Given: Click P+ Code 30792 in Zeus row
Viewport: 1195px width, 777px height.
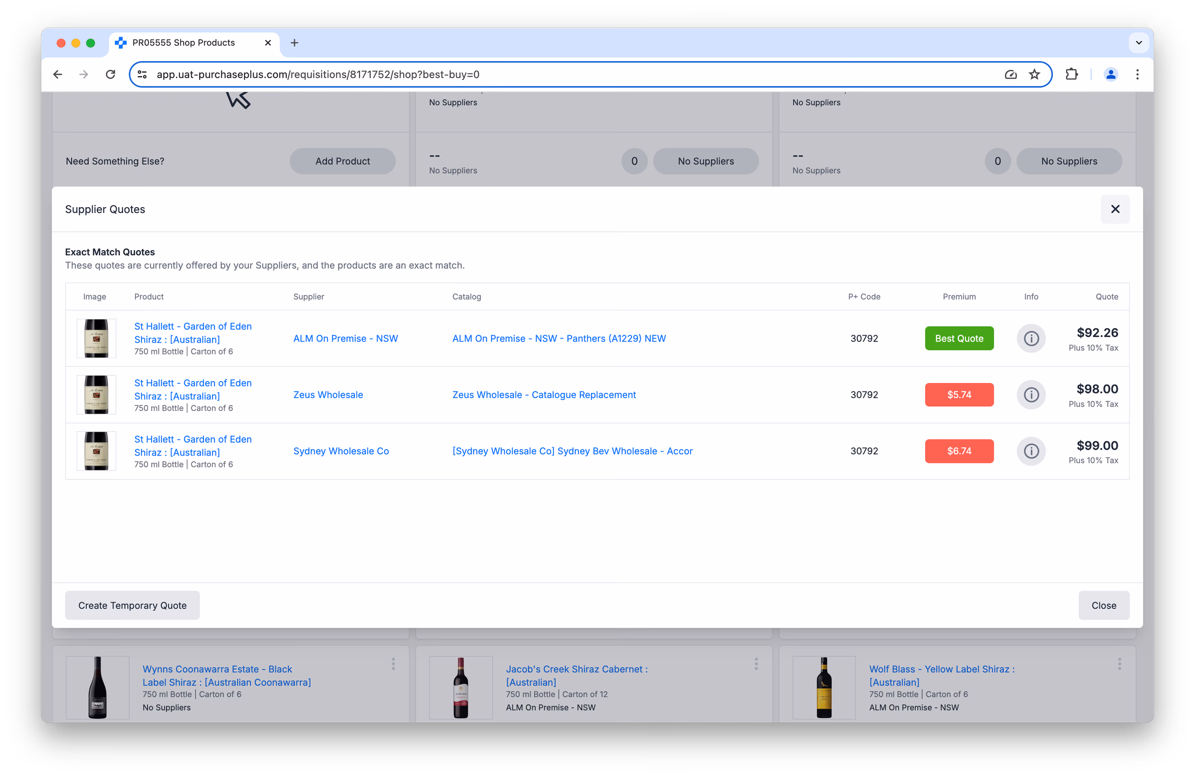Looking at the screenshot, I should (x=864, y=395).
